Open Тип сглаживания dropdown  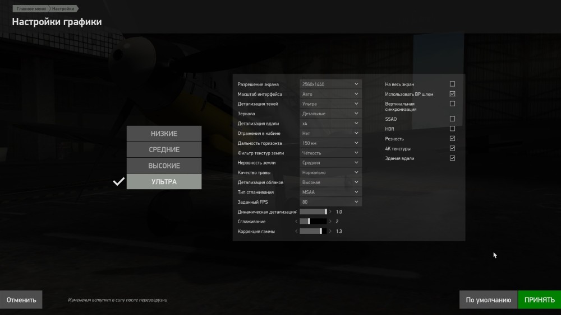click(330, 192)
